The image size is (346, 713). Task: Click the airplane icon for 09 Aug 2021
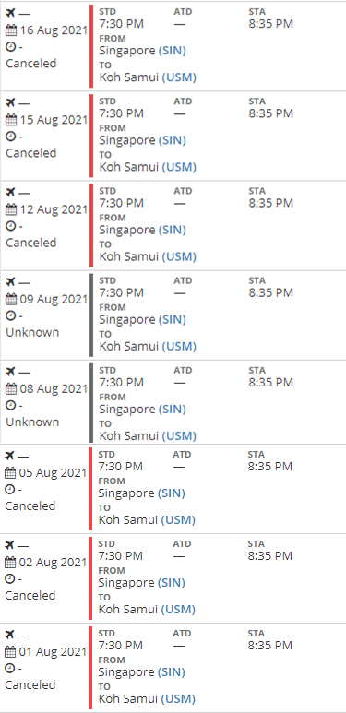10,281
